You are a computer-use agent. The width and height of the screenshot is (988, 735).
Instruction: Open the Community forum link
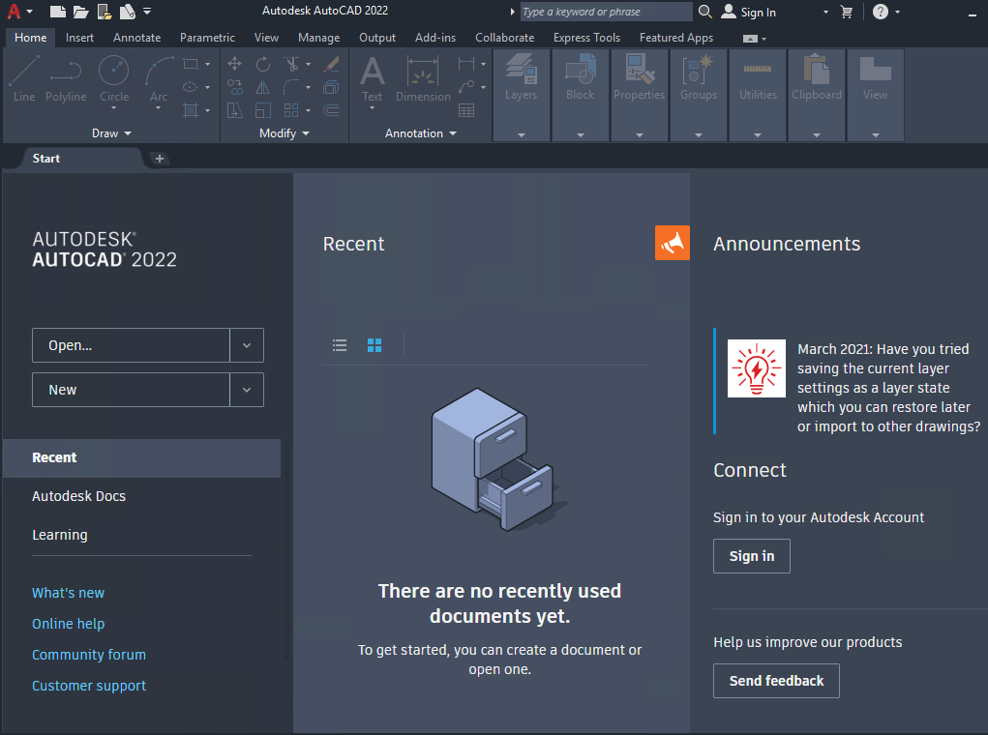pyautogui.click(x=89, y=655)
